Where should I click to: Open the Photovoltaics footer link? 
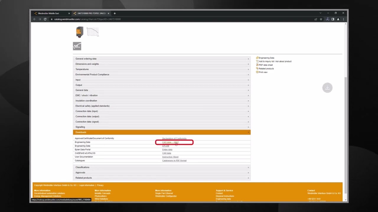tap(101, 196)
